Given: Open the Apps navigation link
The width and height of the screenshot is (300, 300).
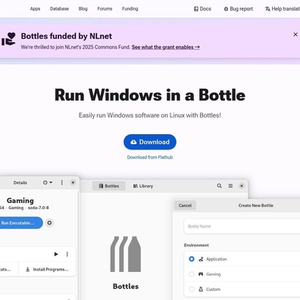Looking at the screenshot, I should point(35,9).
